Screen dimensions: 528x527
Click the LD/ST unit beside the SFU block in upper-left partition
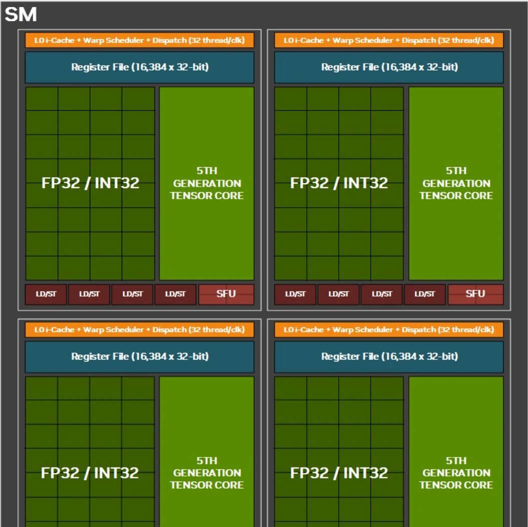click(175, 294)
